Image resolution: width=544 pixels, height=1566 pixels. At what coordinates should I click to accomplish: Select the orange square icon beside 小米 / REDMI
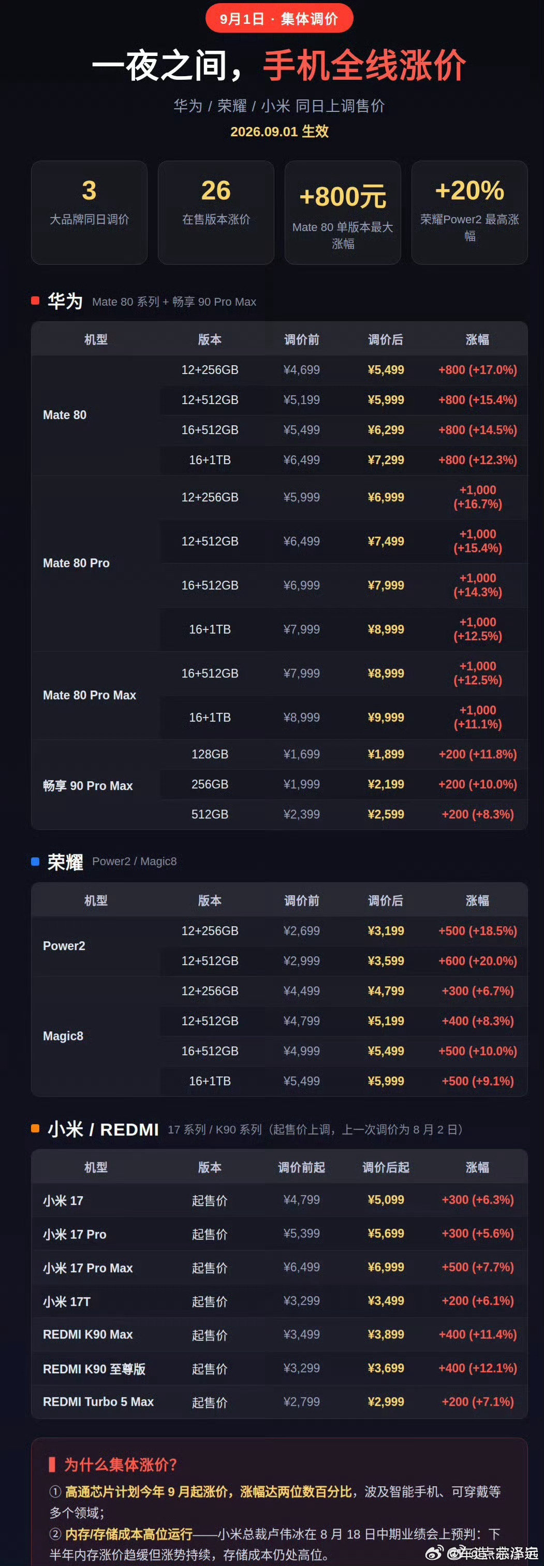click(x=35, y=1128)
